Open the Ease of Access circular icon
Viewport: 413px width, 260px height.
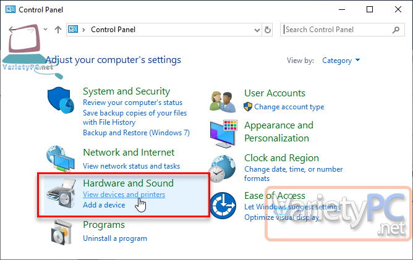click(x=223, y=206)
